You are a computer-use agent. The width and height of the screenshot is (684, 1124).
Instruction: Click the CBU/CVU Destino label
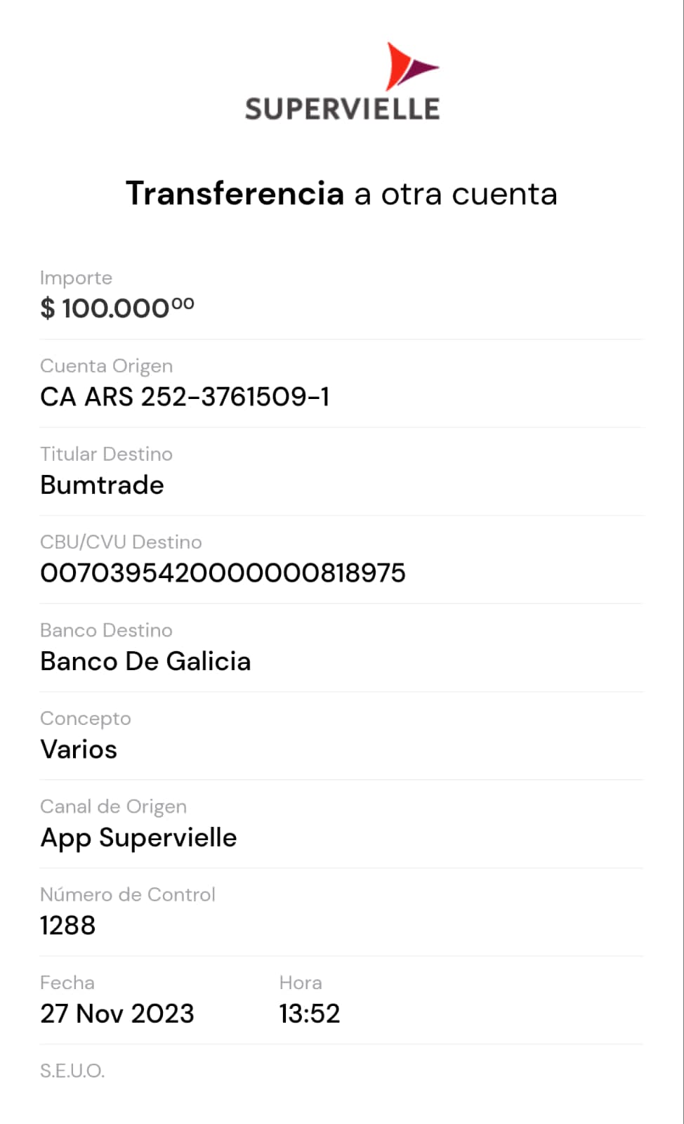coord(121,542)
